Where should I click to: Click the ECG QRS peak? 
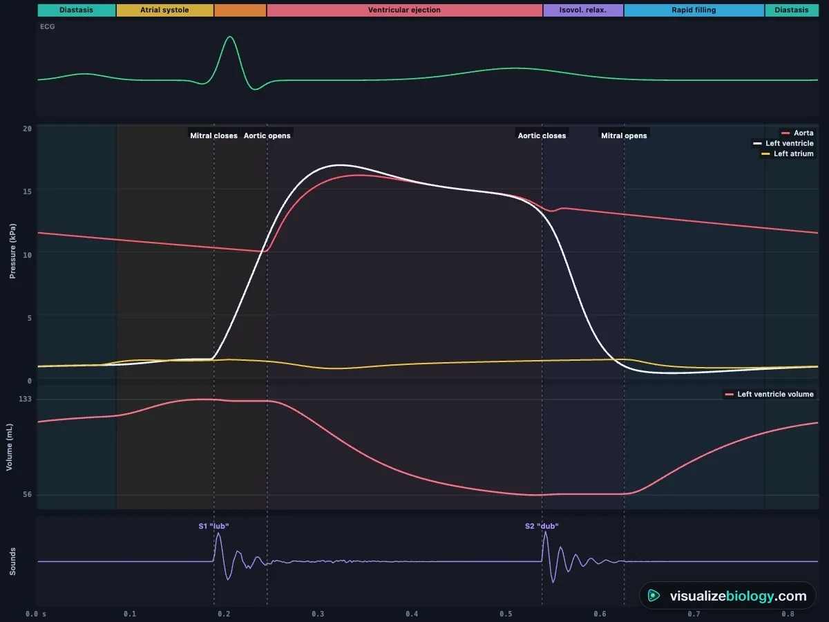pyautogui.click(x=230, y=37)
